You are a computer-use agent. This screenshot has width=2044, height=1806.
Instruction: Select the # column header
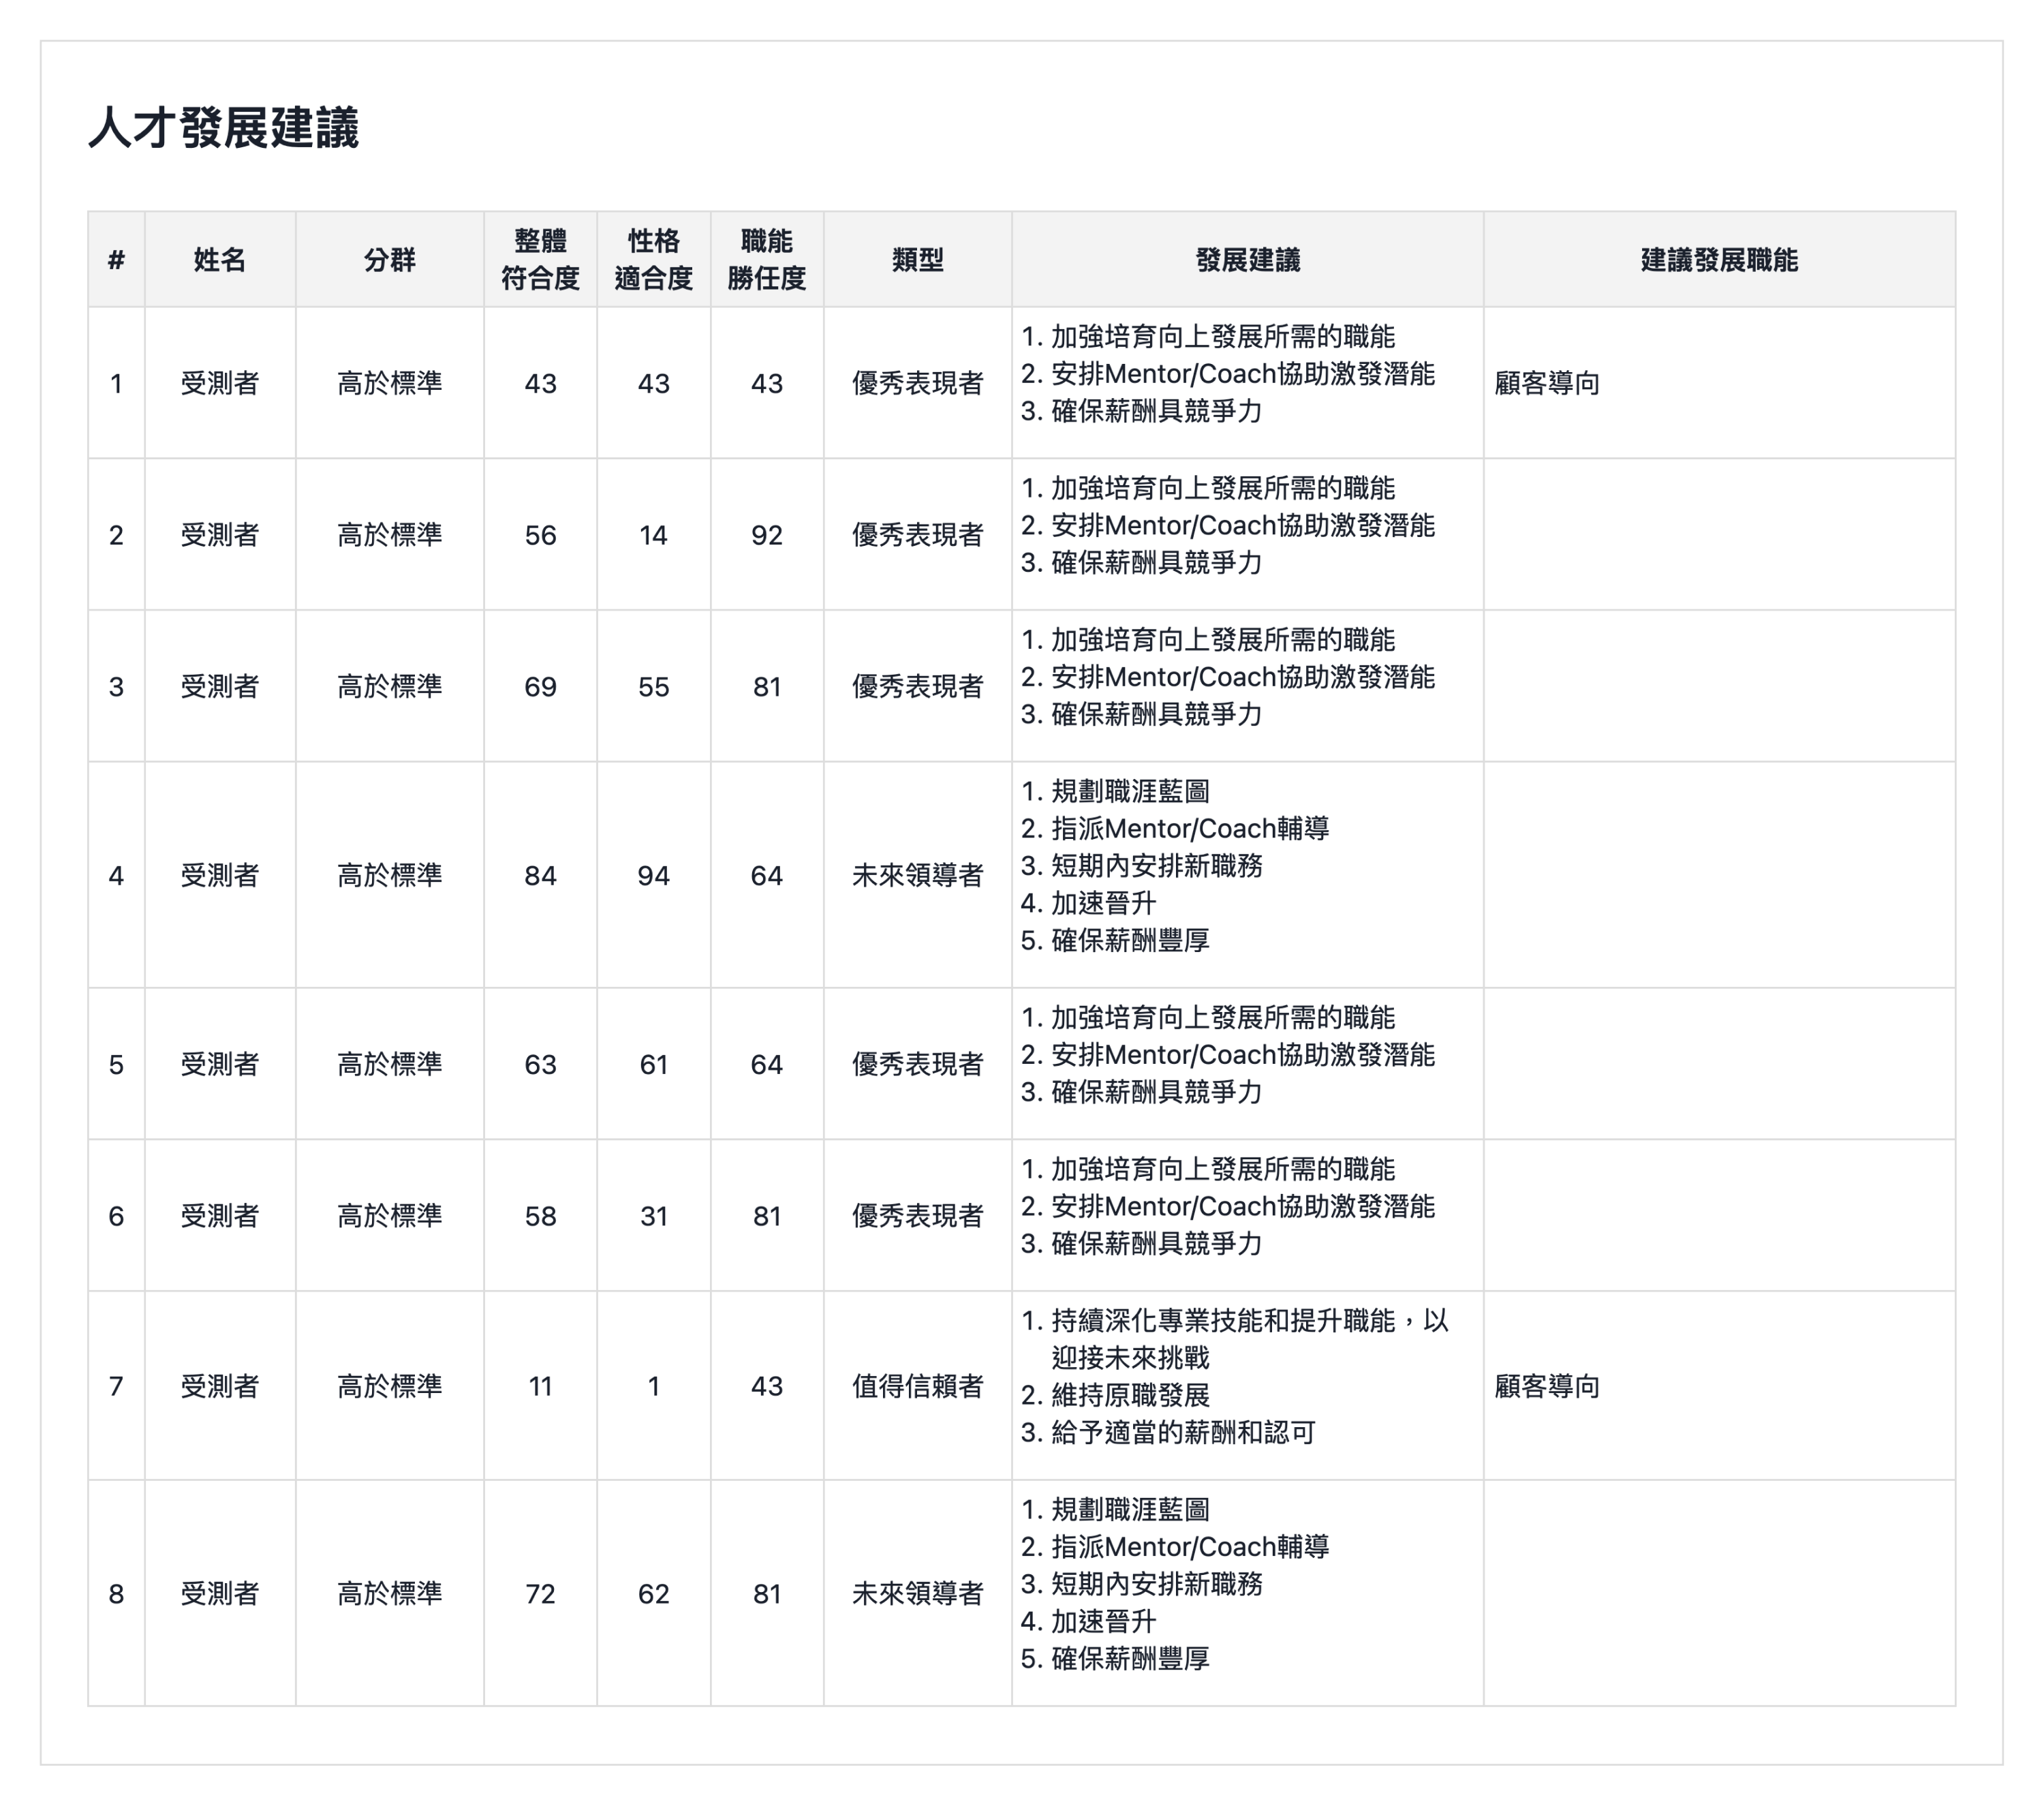click(117, 260)
